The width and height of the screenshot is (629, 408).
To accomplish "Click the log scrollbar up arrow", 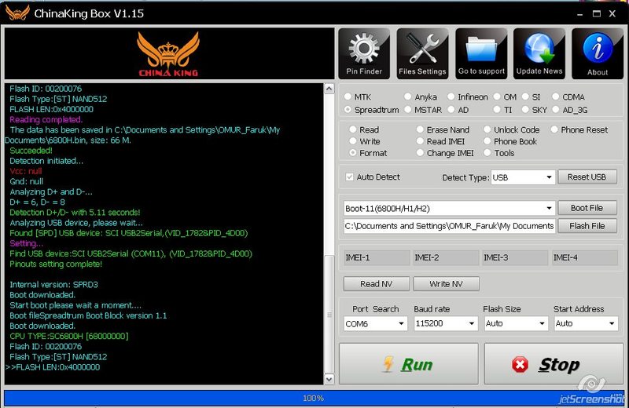I will click(x=329, y=89).
